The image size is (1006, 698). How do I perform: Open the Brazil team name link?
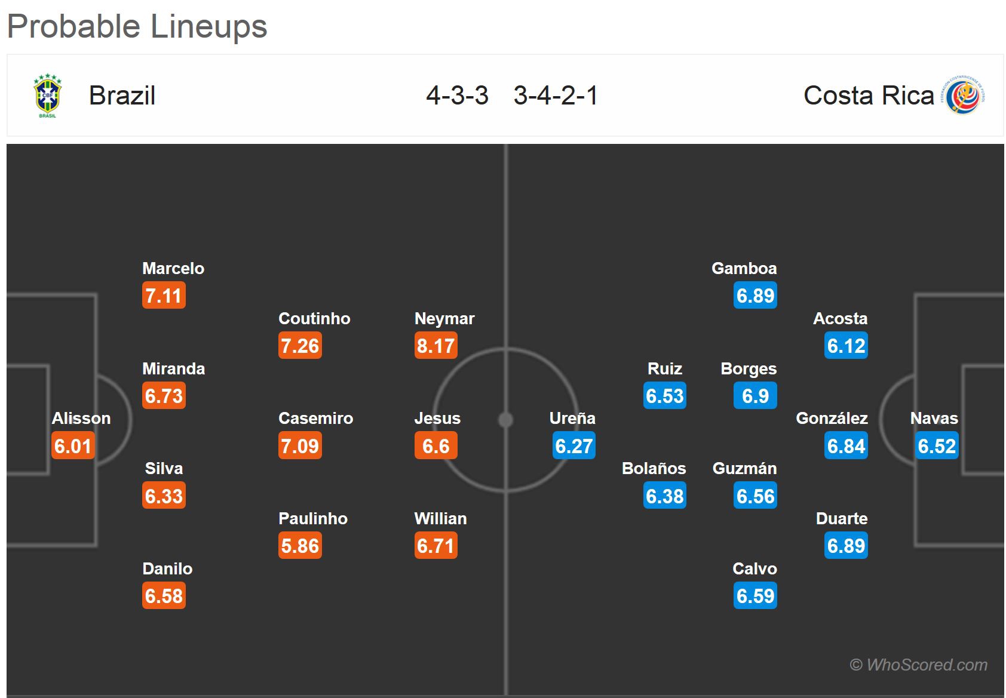[x=122, y=96]
